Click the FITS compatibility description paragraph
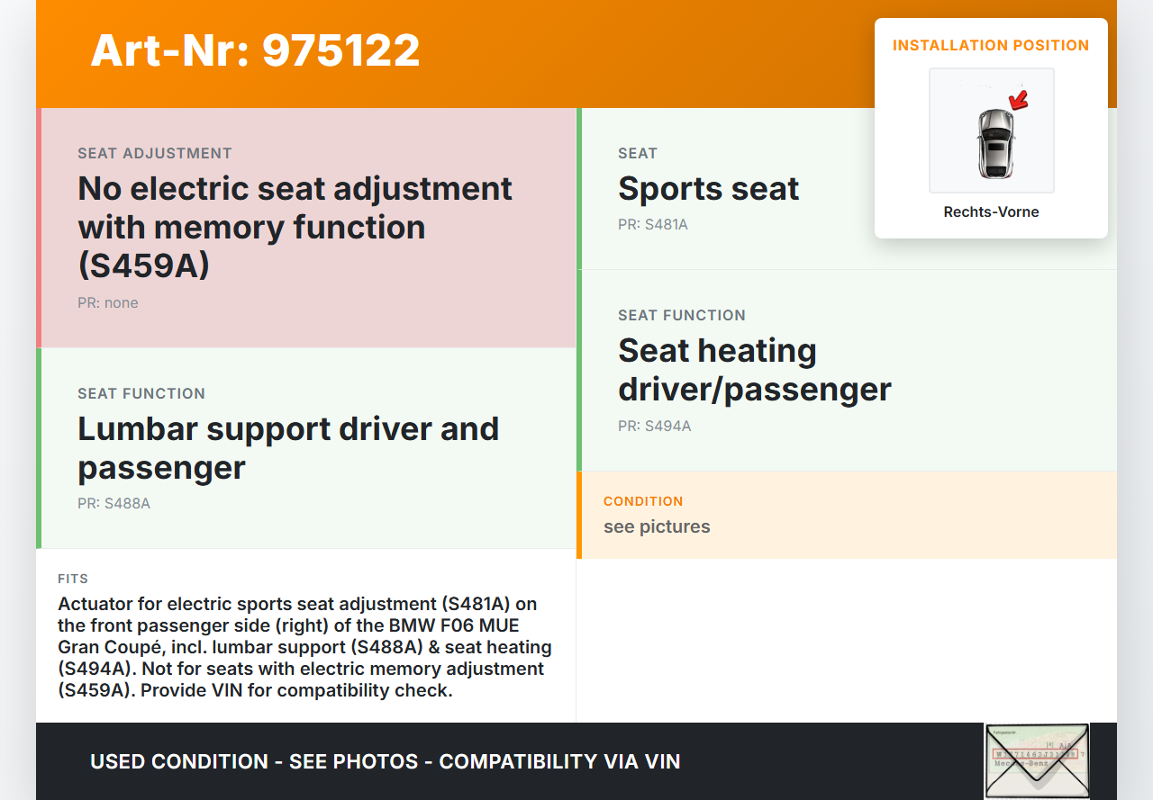 [x=304, y=647]
